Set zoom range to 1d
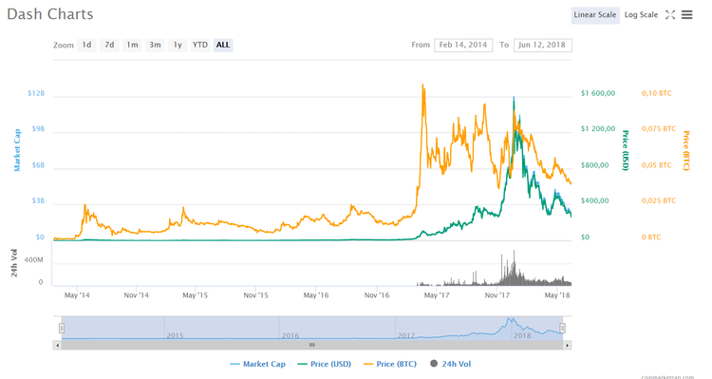Screen dimensions: 712x379 pos(86,45)
